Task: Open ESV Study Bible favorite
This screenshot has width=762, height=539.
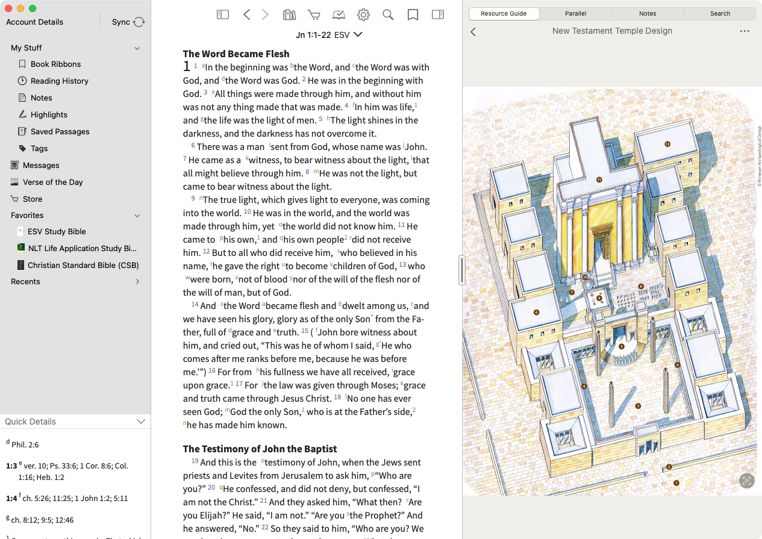Action: click(x=57, y=231)
